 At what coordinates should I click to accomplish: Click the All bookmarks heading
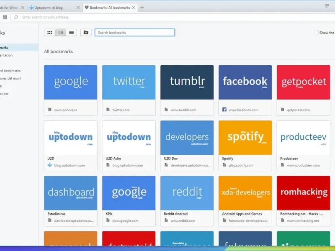coord(58,51)
